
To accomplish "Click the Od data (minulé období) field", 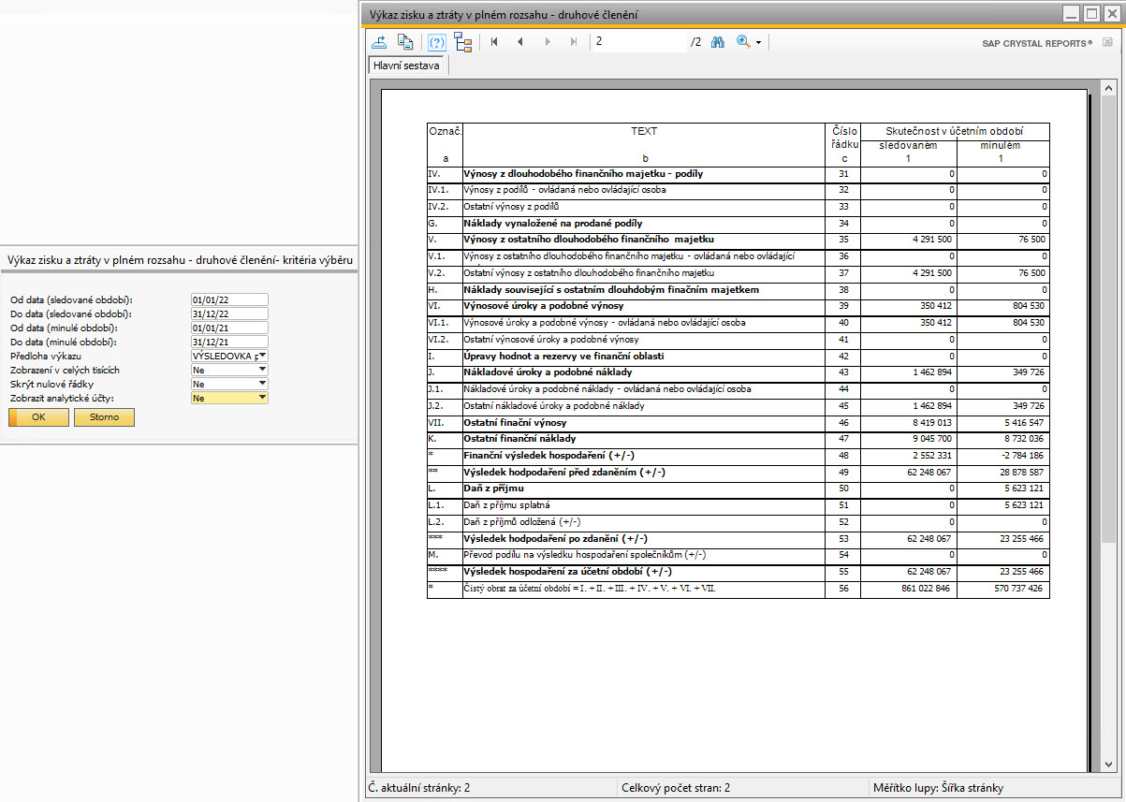I will click(229, 328).
